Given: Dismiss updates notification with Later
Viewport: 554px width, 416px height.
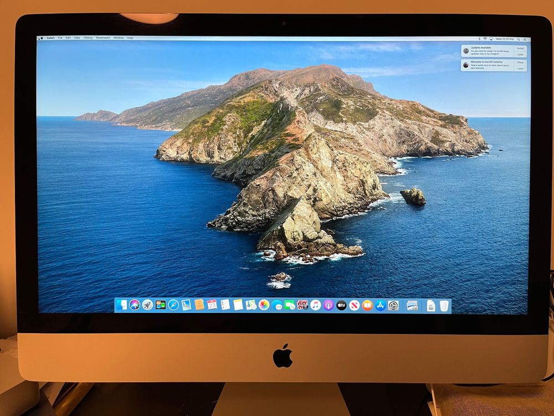Looking at the screenshot, I should tap(520, 54).
